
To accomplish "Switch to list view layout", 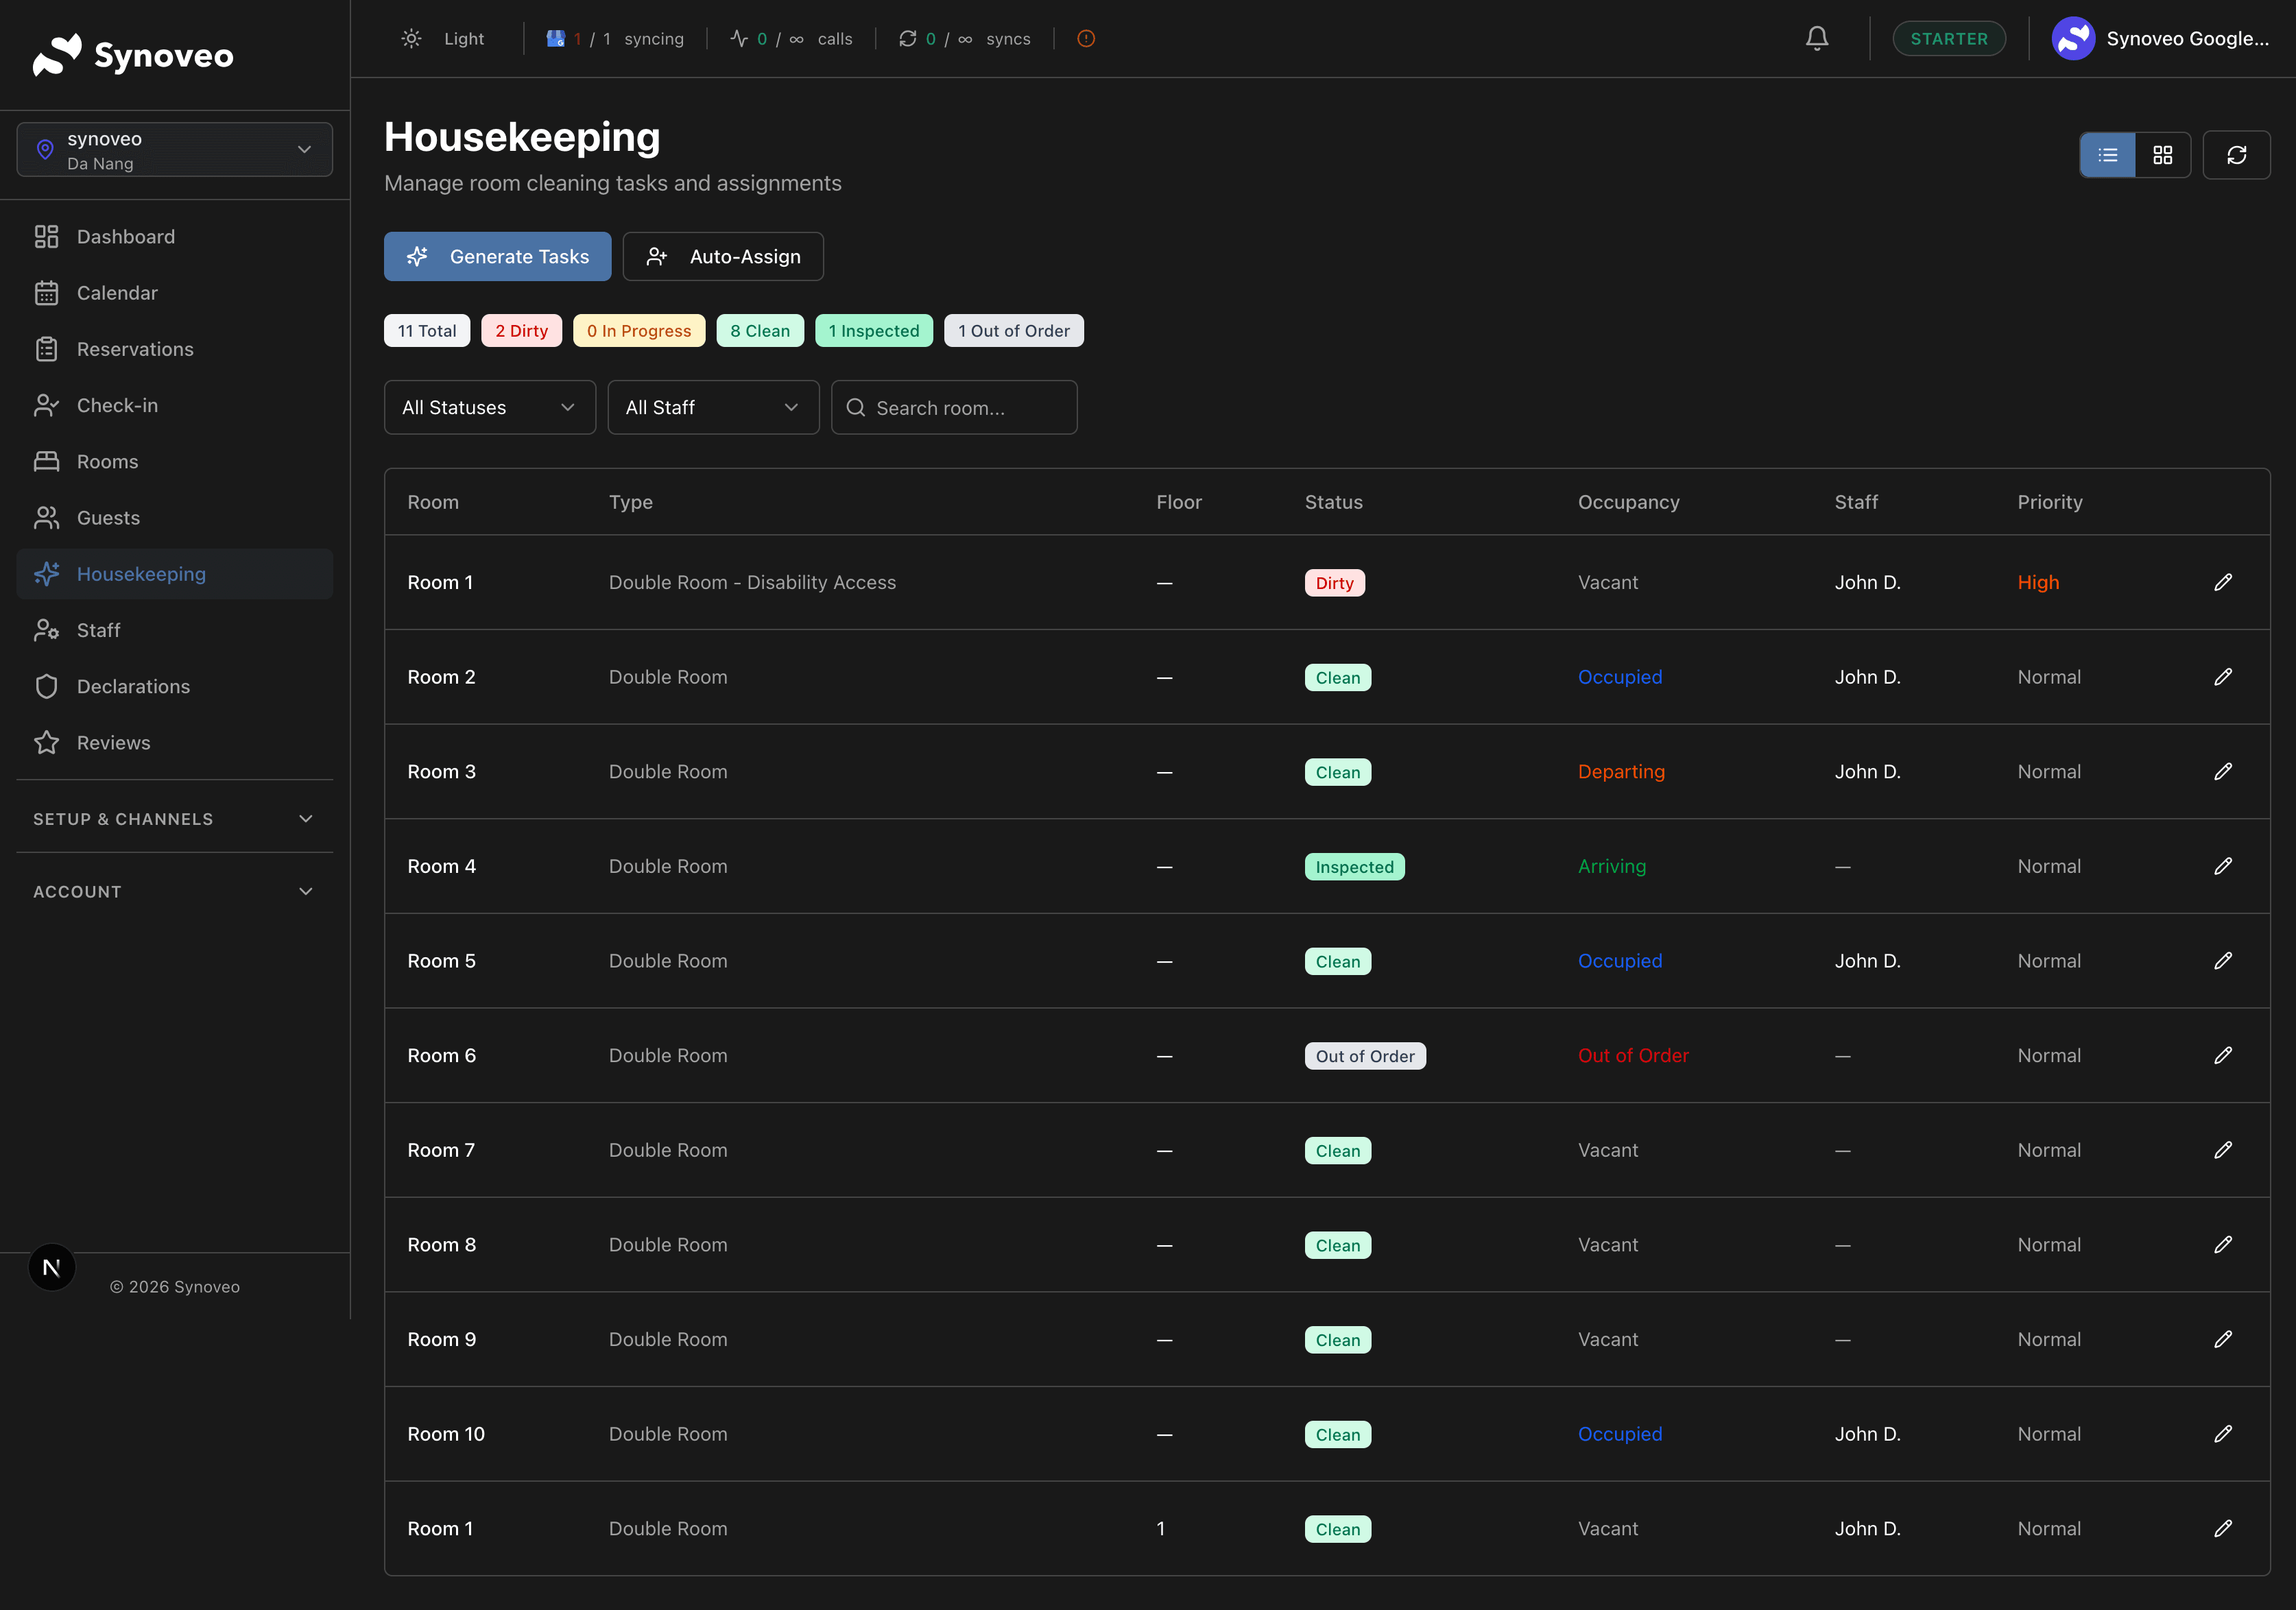I will [2107, 155].
